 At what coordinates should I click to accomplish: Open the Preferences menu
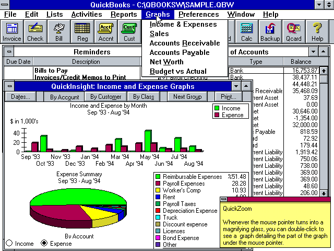(198, 14)
